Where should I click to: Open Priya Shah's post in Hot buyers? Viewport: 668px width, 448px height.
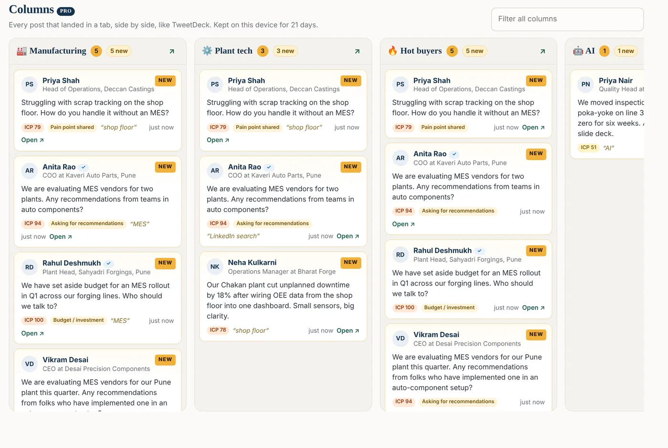click(533, 128)
